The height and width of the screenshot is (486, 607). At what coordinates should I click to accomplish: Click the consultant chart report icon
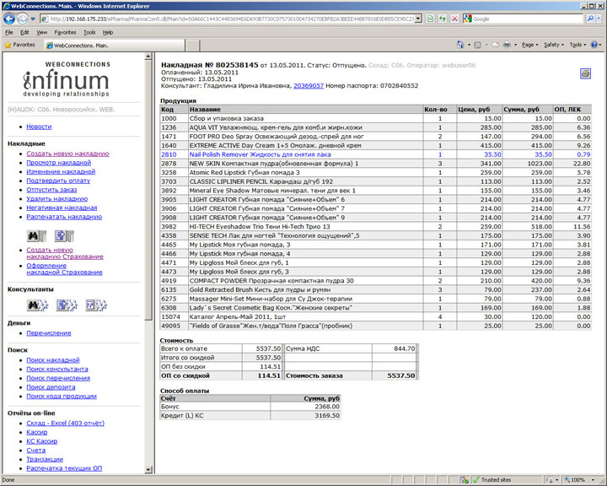pyautogui.click(x=95, y=305)
